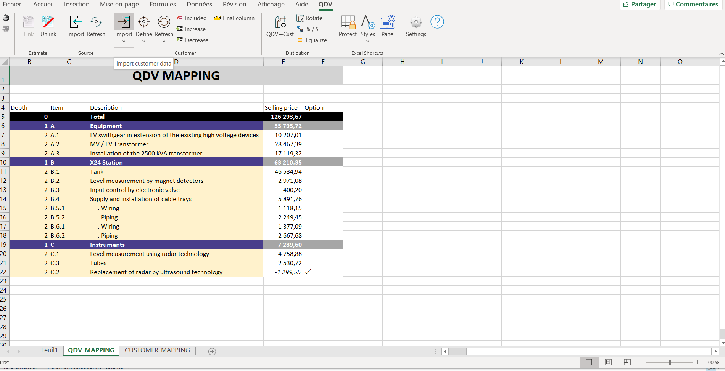Add a new sheet with plus icon
Image resolution: width=725 pixels, height=371 pixels.
tap(212, 352)
